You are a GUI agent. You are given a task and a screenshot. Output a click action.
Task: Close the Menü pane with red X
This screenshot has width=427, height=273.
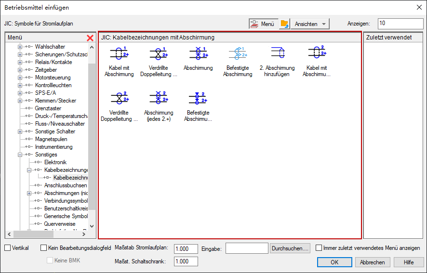point(90,38)
